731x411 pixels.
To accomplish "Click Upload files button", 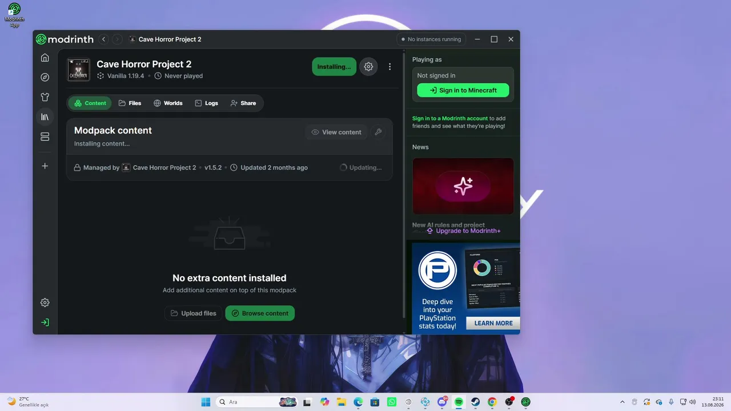I will pyautogui.click(x=194, y=313).
